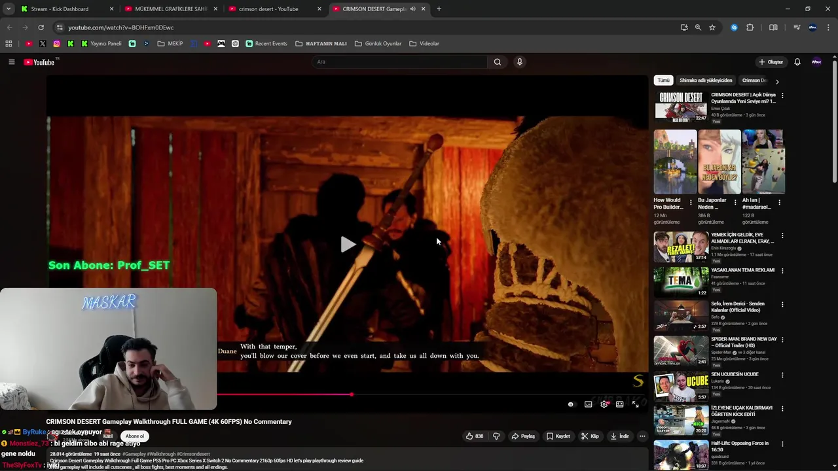Switch to theater mode view
The width and height of the screenshot is (838, 471).
619,404
